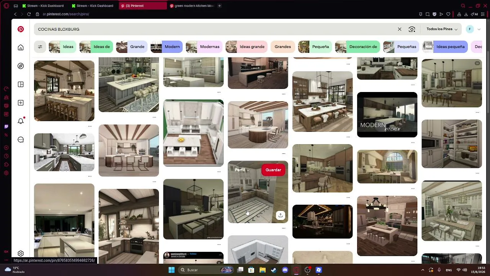Open Roblox from the taskbar

click(x=318, y=270)
